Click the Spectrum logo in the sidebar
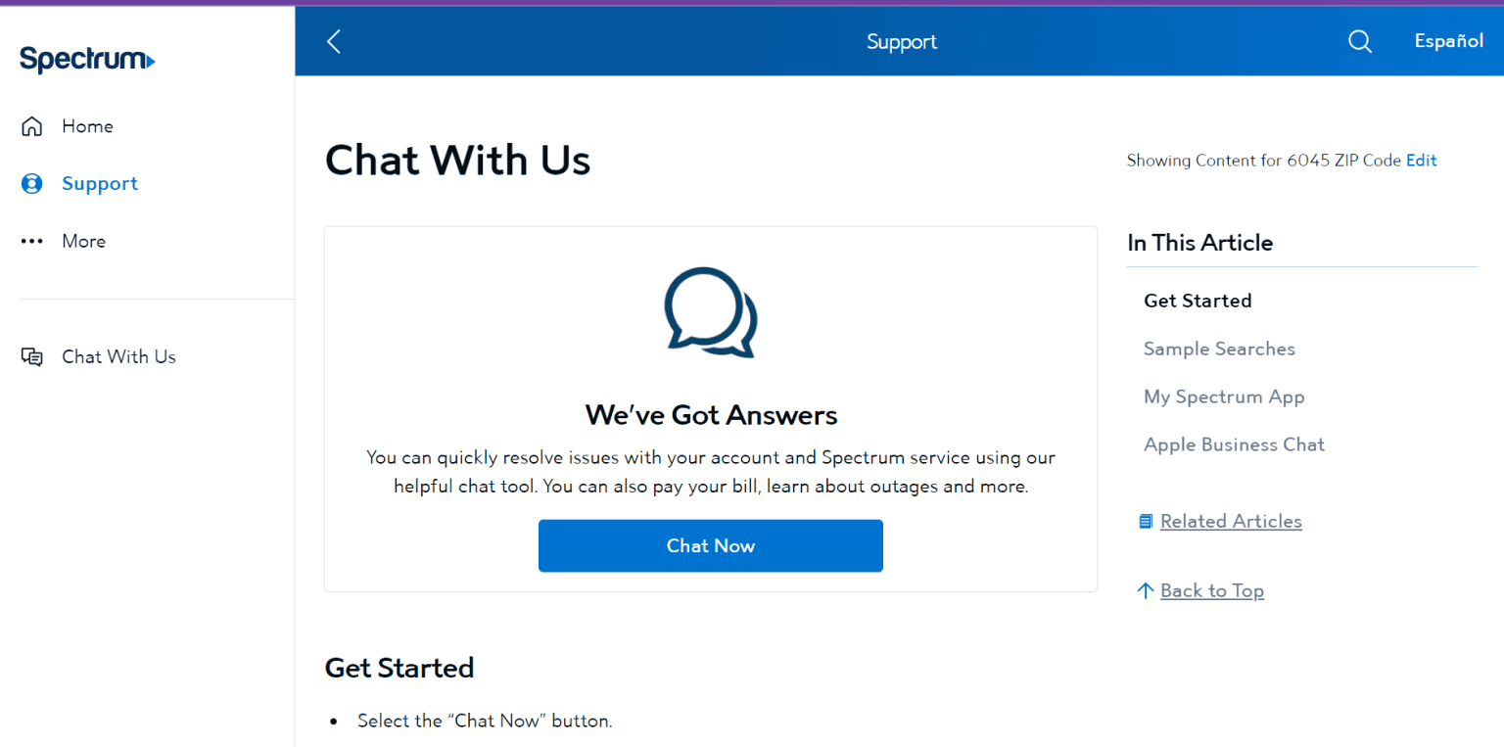The width and height of the screenshot is (1504, 747). point(87,59)
